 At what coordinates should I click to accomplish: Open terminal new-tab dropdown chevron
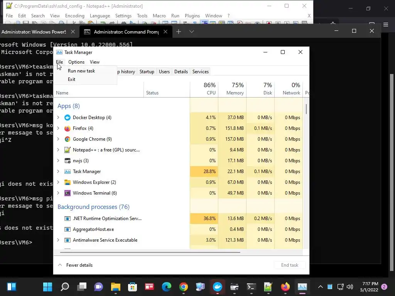pos(191,32)
